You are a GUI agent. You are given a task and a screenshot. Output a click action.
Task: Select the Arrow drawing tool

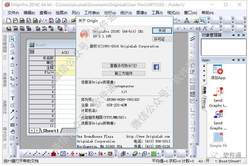point(12,111)
